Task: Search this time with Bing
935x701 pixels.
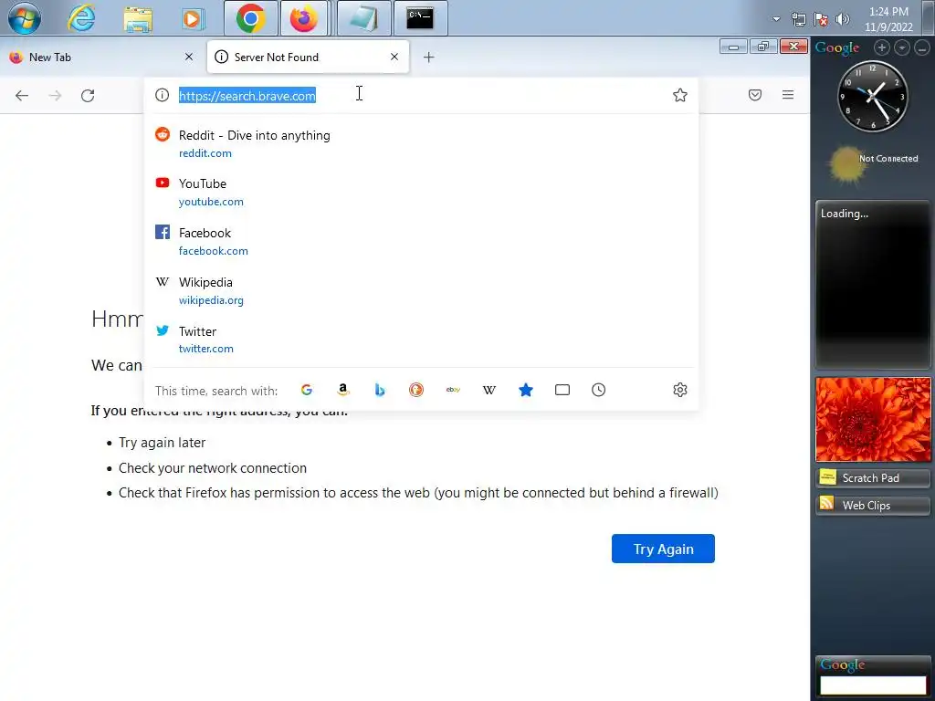Action: point(380,390)
